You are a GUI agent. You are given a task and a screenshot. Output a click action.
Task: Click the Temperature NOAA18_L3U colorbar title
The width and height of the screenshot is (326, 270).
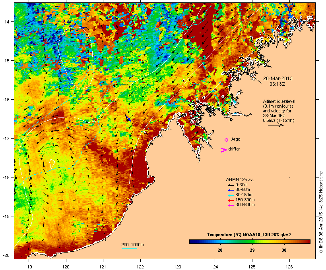tap(249, 235)
